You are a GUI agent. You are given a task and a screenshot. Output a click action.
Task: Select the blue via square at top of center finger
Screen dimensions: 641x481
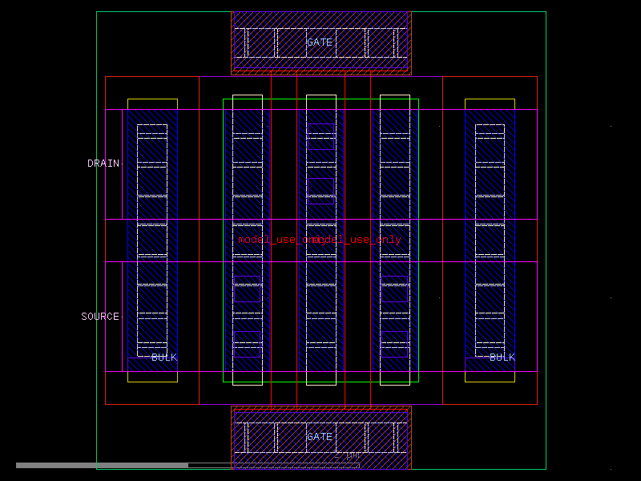(320, 136)
